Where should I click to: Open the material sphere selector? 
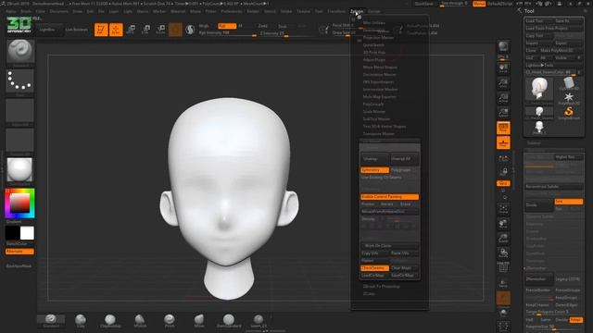[20, 170]
